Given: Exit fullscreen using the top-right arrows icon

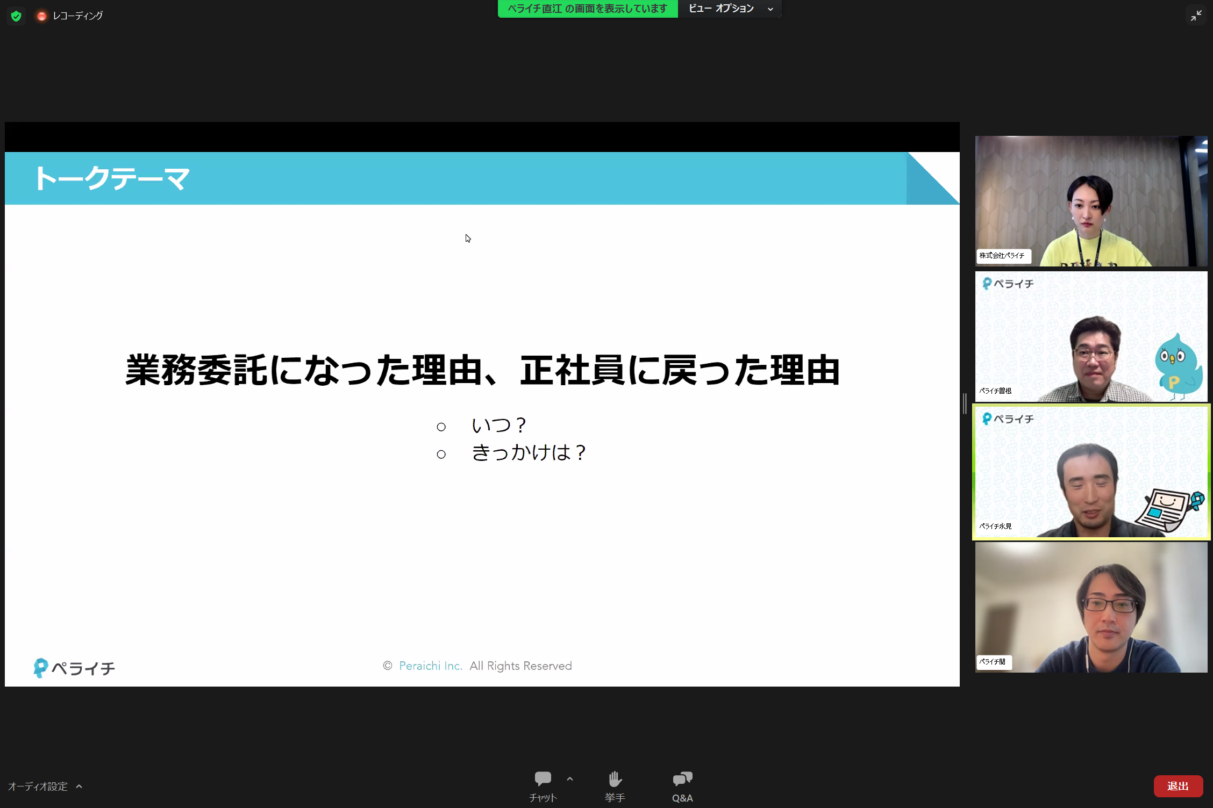Looking at the screenshot, I should tap(1196, 16).
